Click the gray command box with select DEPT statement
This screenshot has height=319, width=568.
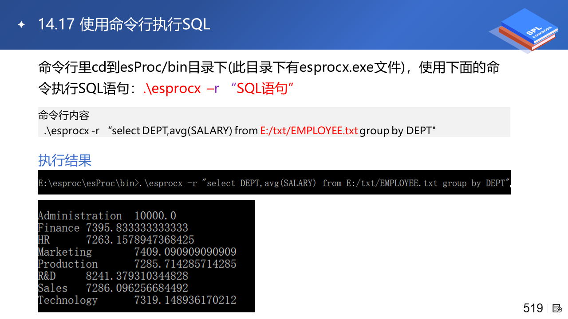[274, 122]
